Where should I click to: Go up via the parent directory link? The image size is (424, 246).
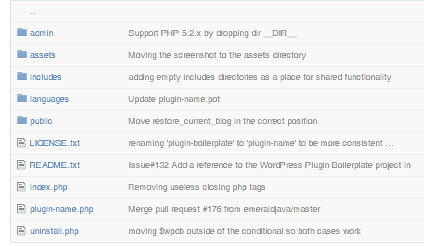pyautogui.click(x=33, y=13)
